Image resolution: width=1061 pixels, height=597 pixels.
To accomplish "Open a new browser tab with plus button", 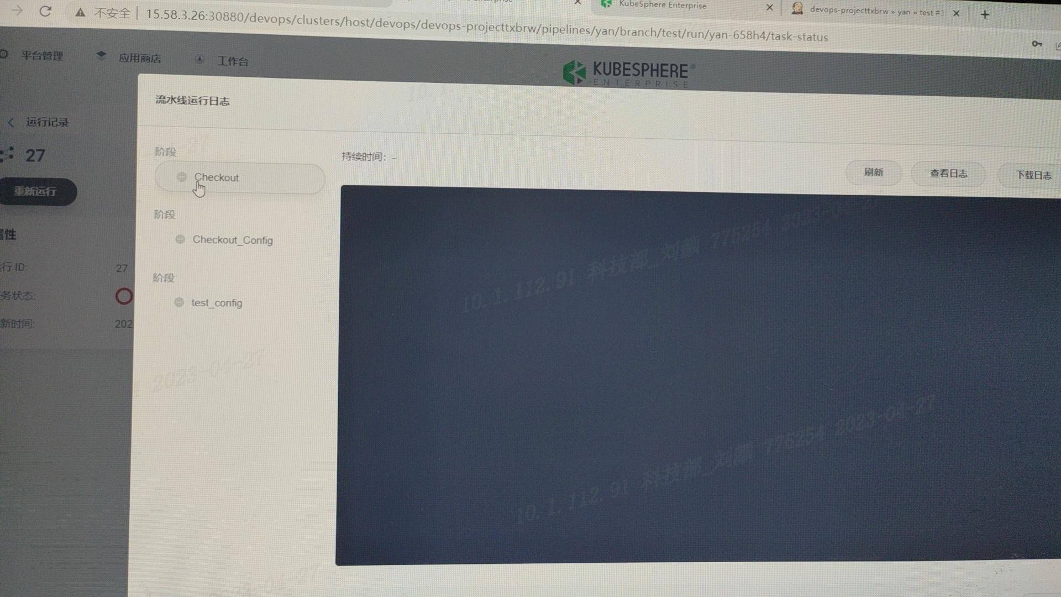I will [985, 14].
